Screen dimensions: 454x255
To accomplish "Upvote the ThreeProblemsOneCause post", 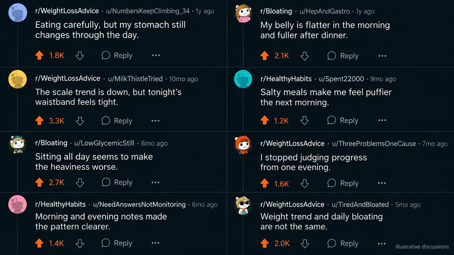I will click(x=264, y=183).
